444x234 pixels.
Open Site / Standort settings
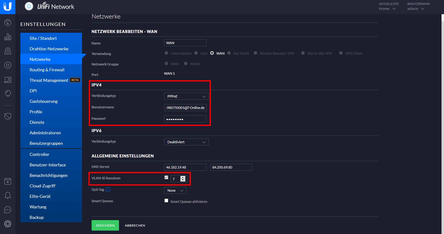coord(51,38)
